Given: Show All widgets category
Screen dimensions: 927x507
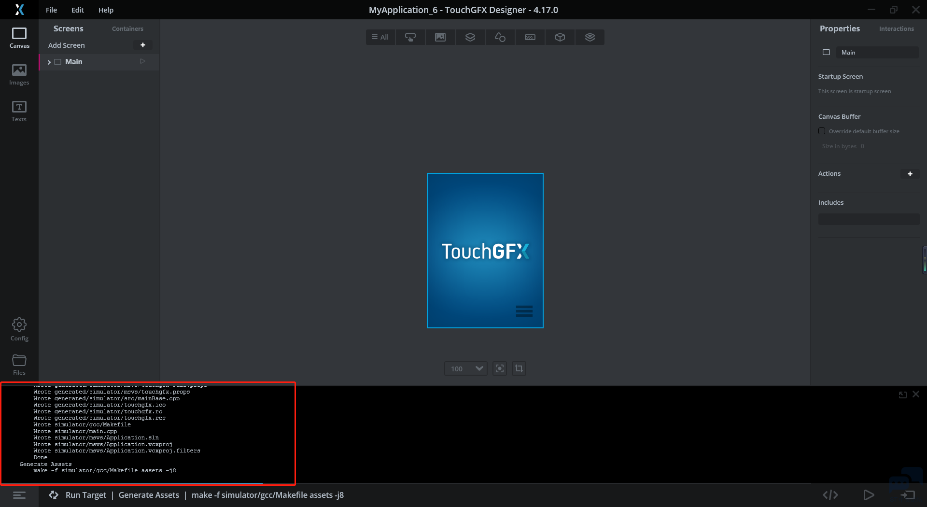Looking at the screenshot, I should (380, 37).
